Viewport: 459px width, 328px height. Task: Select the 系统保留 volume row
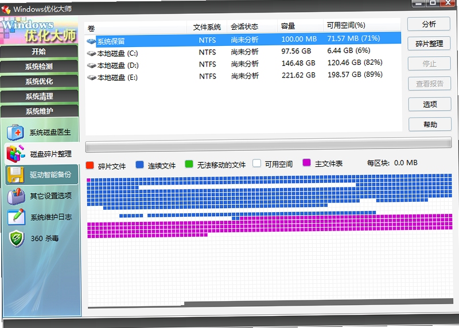click(x=243, y=40)
